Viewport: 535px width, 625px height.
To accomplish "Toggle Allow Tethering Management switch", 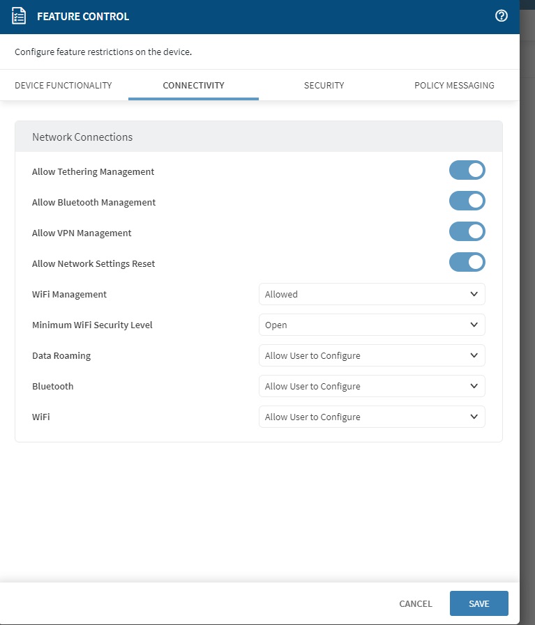I will [x=467, y=171].
